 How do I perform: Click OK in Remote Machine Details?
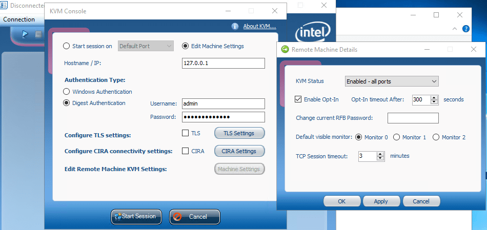click(342, 201)
